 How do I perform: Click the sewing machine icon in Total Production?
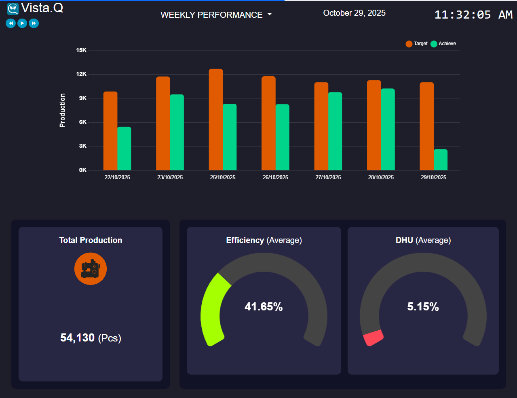(x=91, y=269)
